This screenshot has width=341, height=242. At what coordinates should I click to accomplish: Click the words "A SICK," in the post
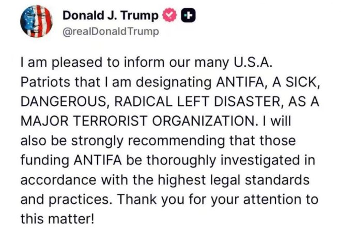pos(296,82)
